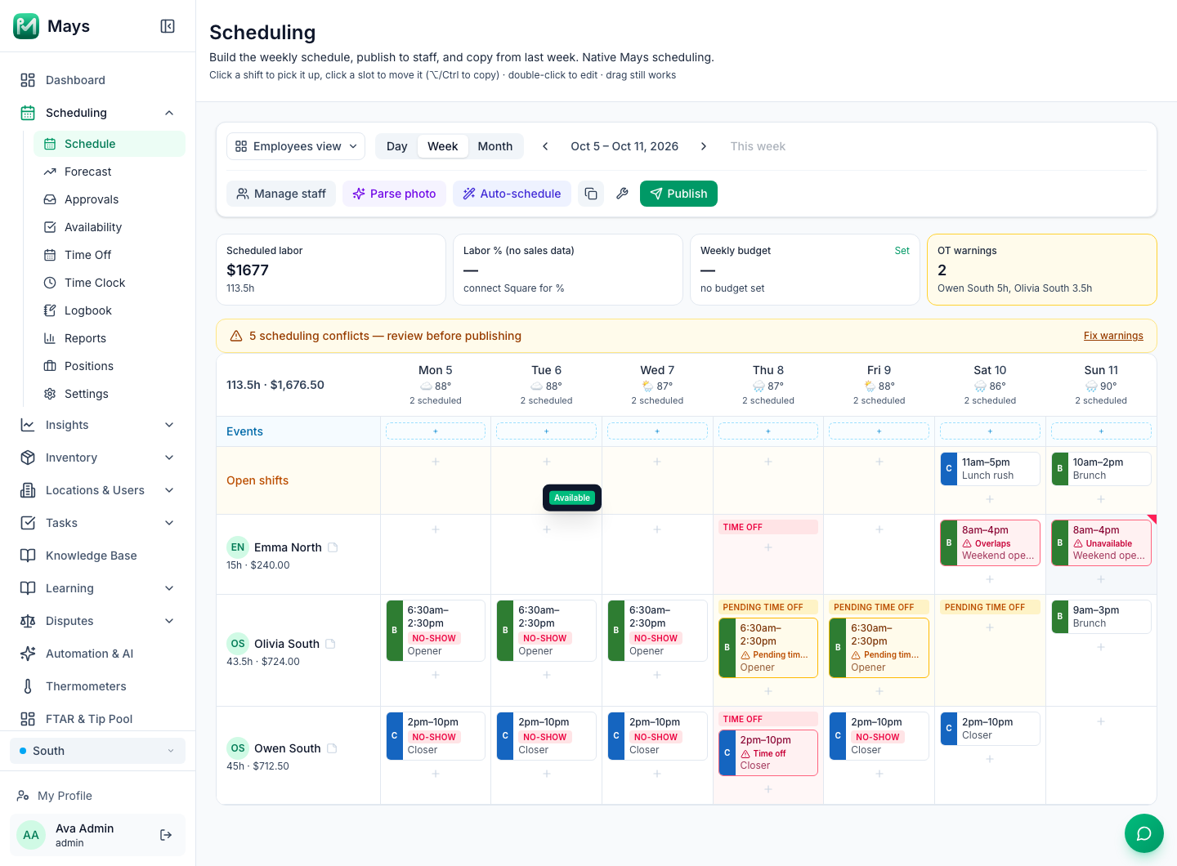Open the Knowledge Base page

click(x=98, y=556)
